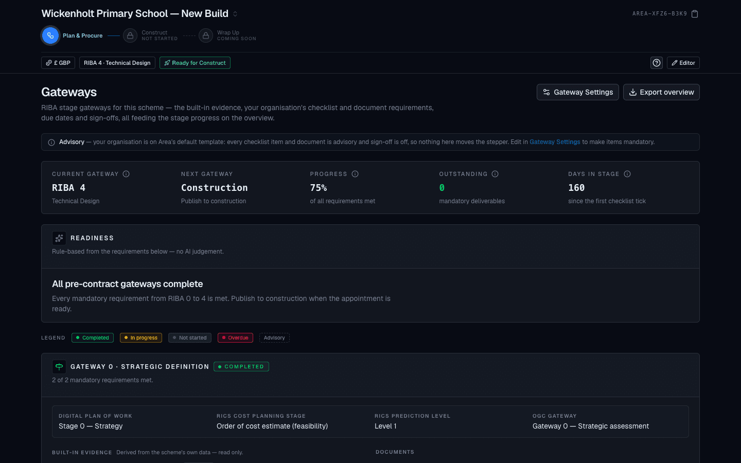Follow the Gateway Settings link in advisory
This screenshot has height=463, width=741.
point(555,142)
